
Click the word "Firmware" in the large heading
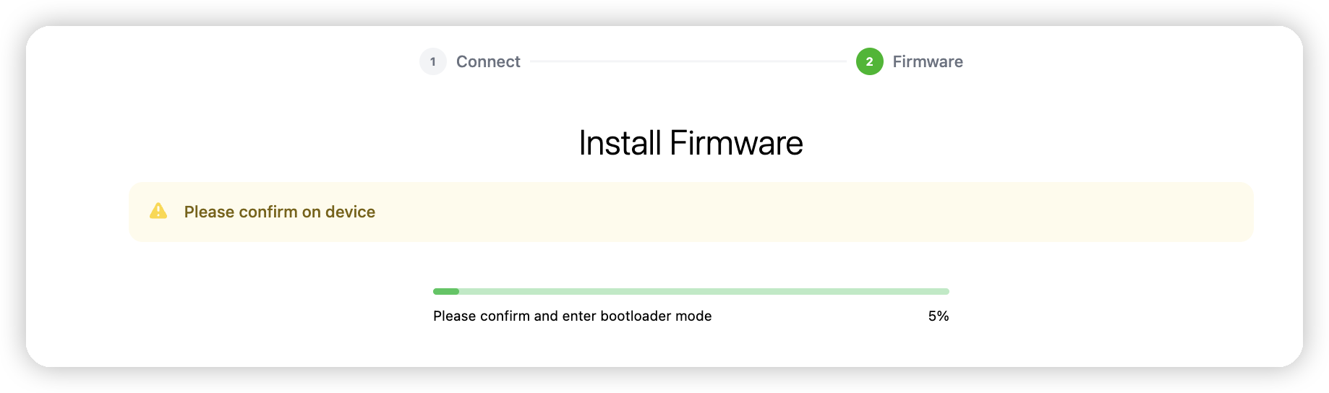point(736,142)
